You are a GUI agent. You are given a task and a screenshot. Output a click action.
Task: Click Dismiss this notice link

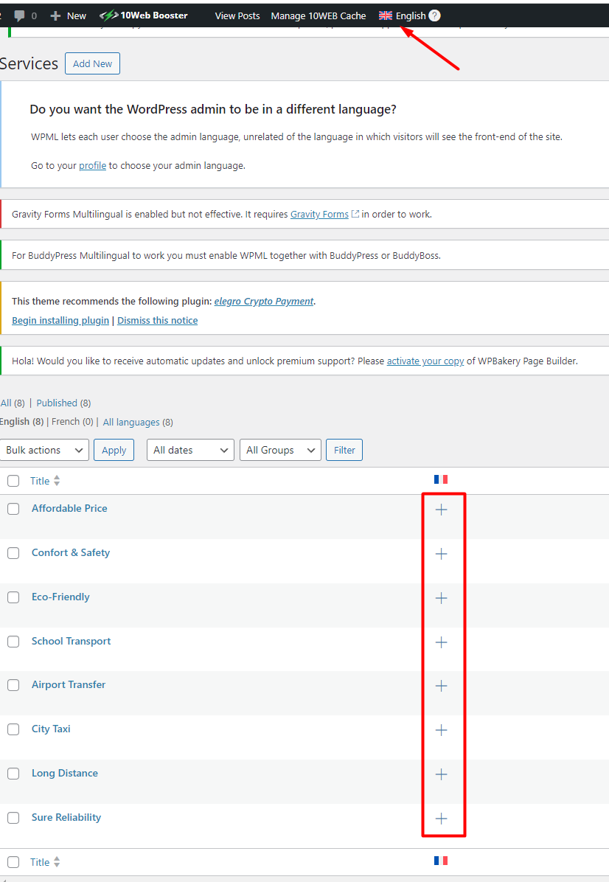158,320
